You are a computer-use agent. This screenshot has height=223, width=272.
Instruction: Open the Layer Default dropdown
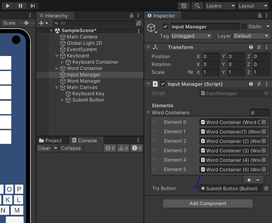pos(251,36)
